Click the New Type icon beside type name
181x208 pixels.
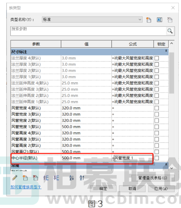click(149, 20)
